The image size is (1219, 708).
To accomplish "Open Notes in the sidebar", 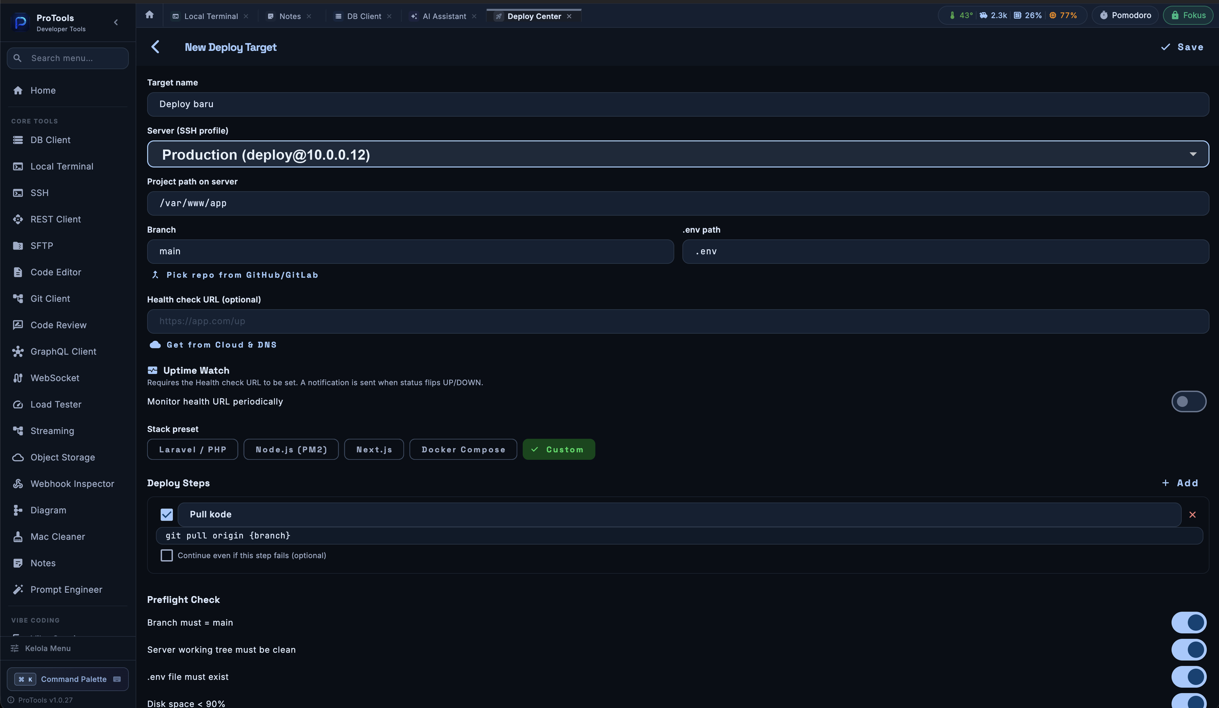I will coord(68,563).
